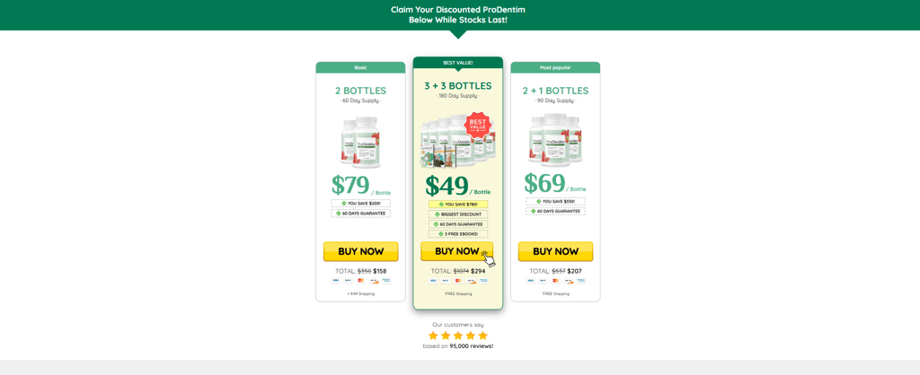The image size is (920, 375).
Task: Click the green check beside 3 FREE EBOOKS!
Action: point(440,234)
